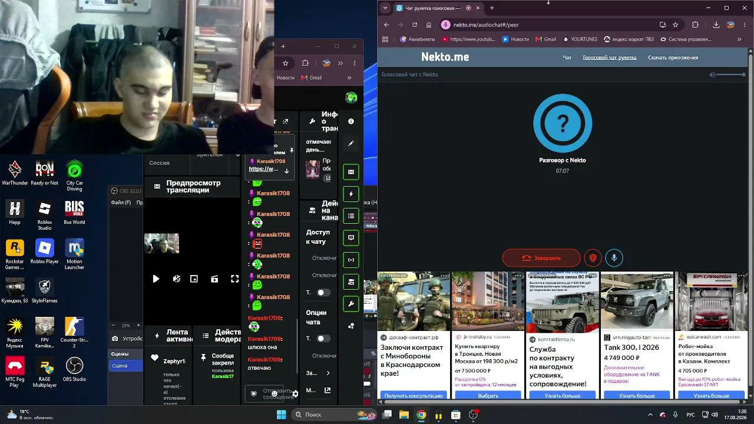754x424 pixels.
Task: Expand the За... chevron row
Action: [318, 373]
